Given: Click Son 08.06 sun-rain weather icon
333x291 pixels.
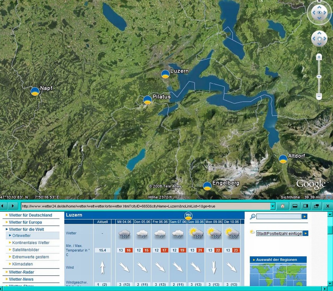Looking at the screenshot, I should click(x=196, y=233).
